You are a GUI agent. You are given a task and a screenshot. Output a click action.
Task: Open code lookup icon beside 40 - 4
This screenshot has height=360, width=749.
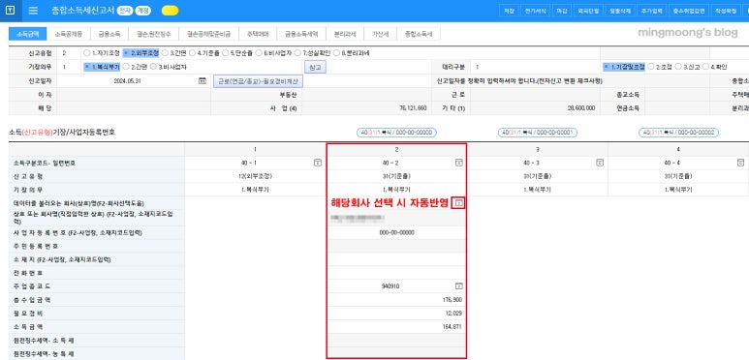click(x=741, y=163)
